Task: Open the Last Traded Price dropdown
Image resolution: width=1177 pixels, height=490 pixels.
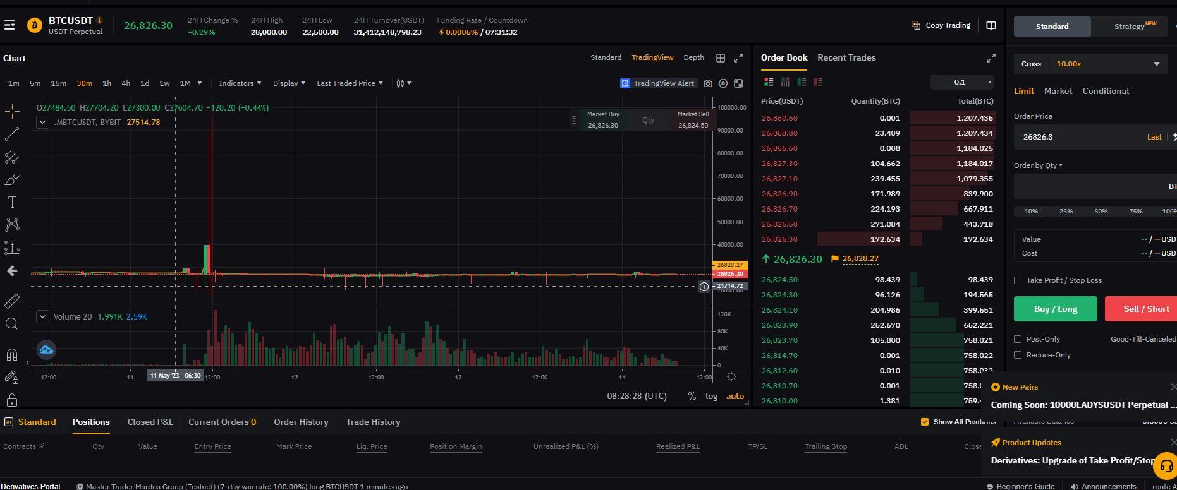Action: (x=350, y=83)
